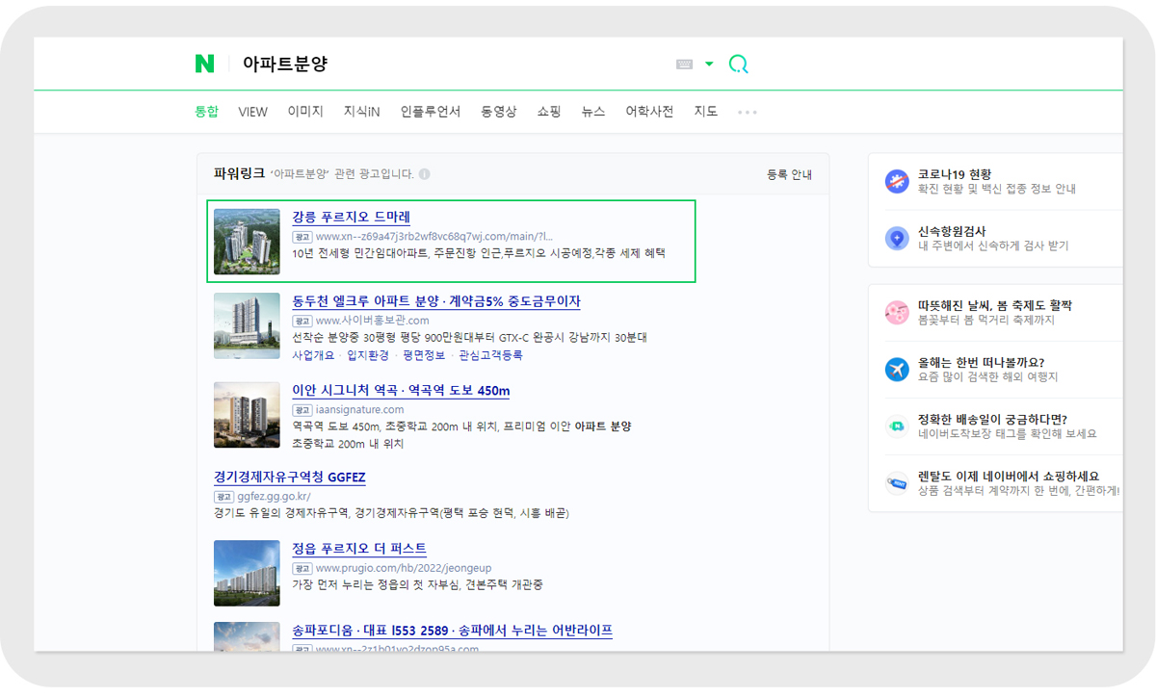
Task: Open 렌탈도 이제 네이버에서 쇼핑하세요 link
Action: [x=1009, y=476]
